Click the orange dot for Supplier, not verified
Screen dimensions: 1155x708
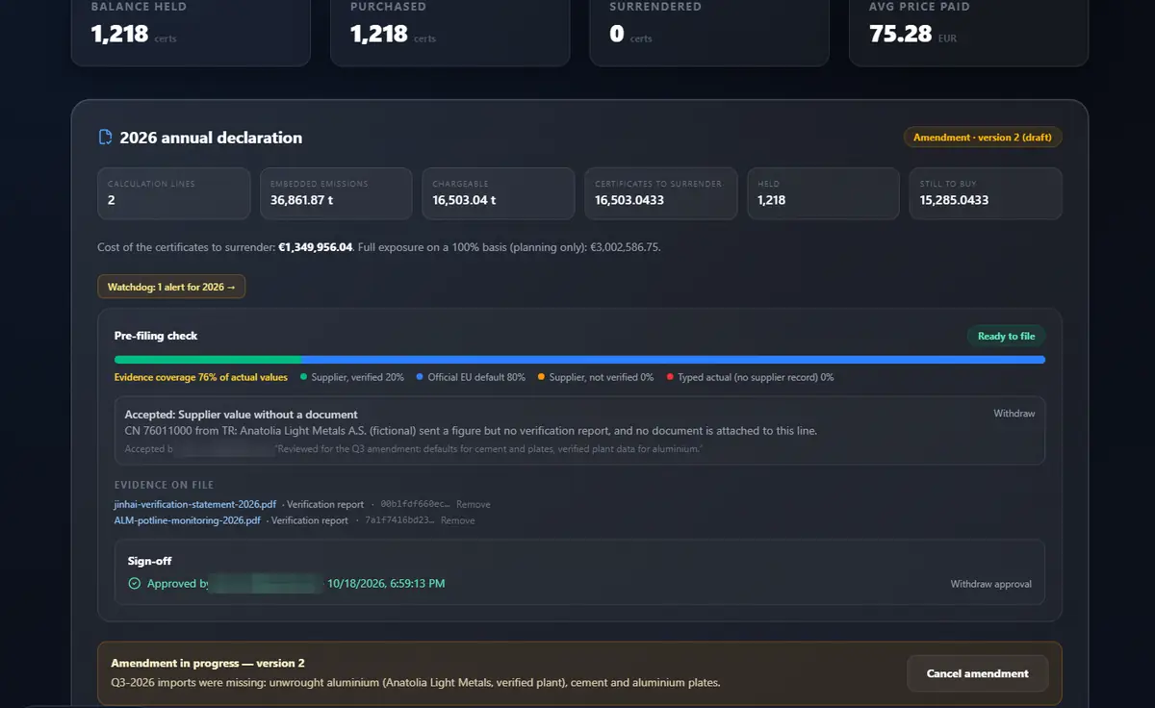542,377
